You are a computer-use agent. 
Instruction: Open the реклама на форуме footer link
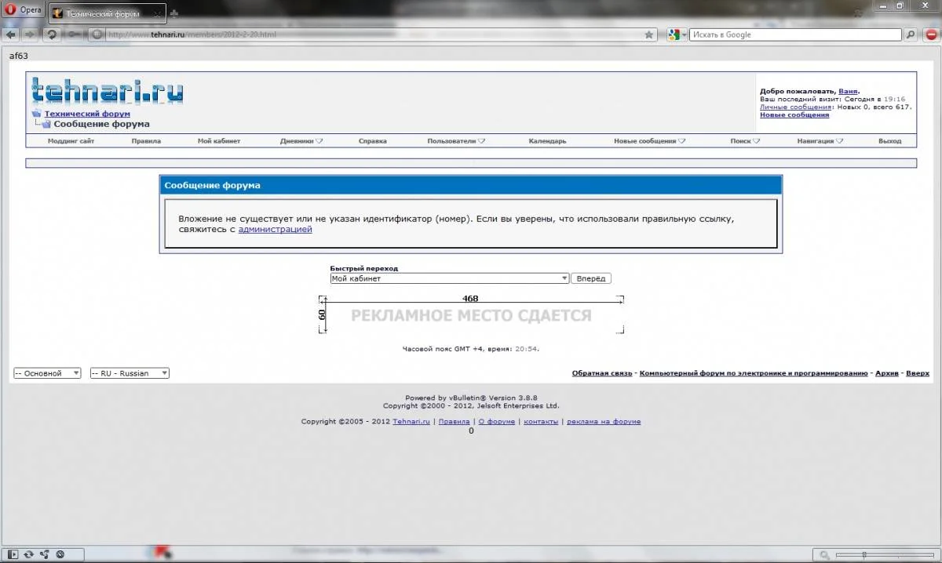click(604, 422)
